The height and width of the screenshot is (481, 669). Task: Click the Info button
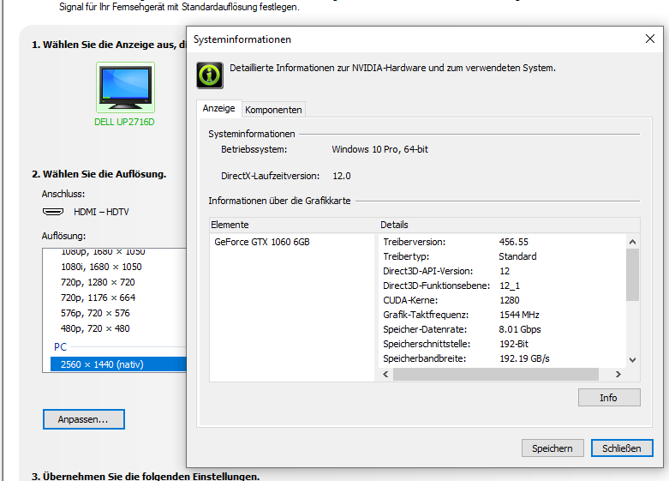click(609, 398)
